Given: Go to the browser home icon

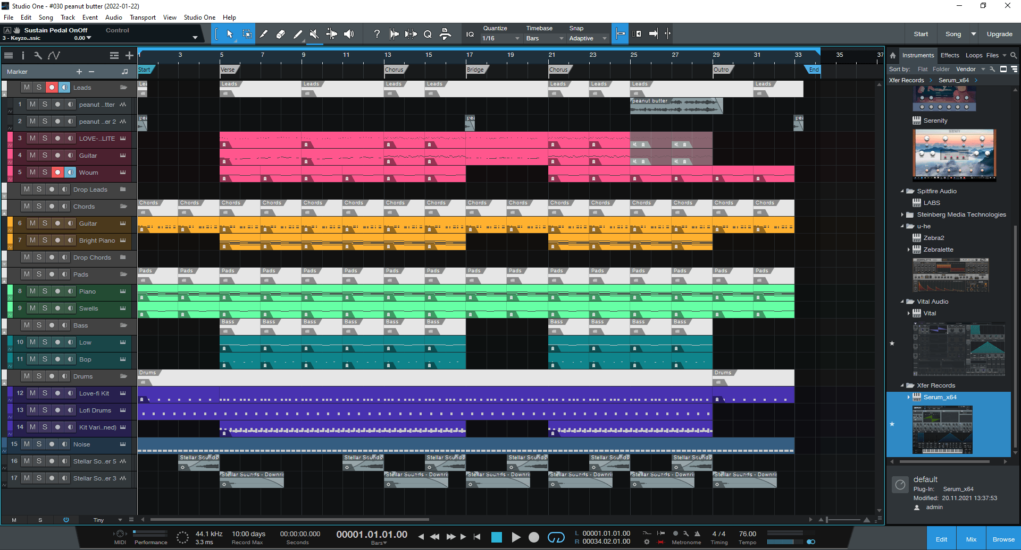Looking at the screenshot, I should coord(893,55).
